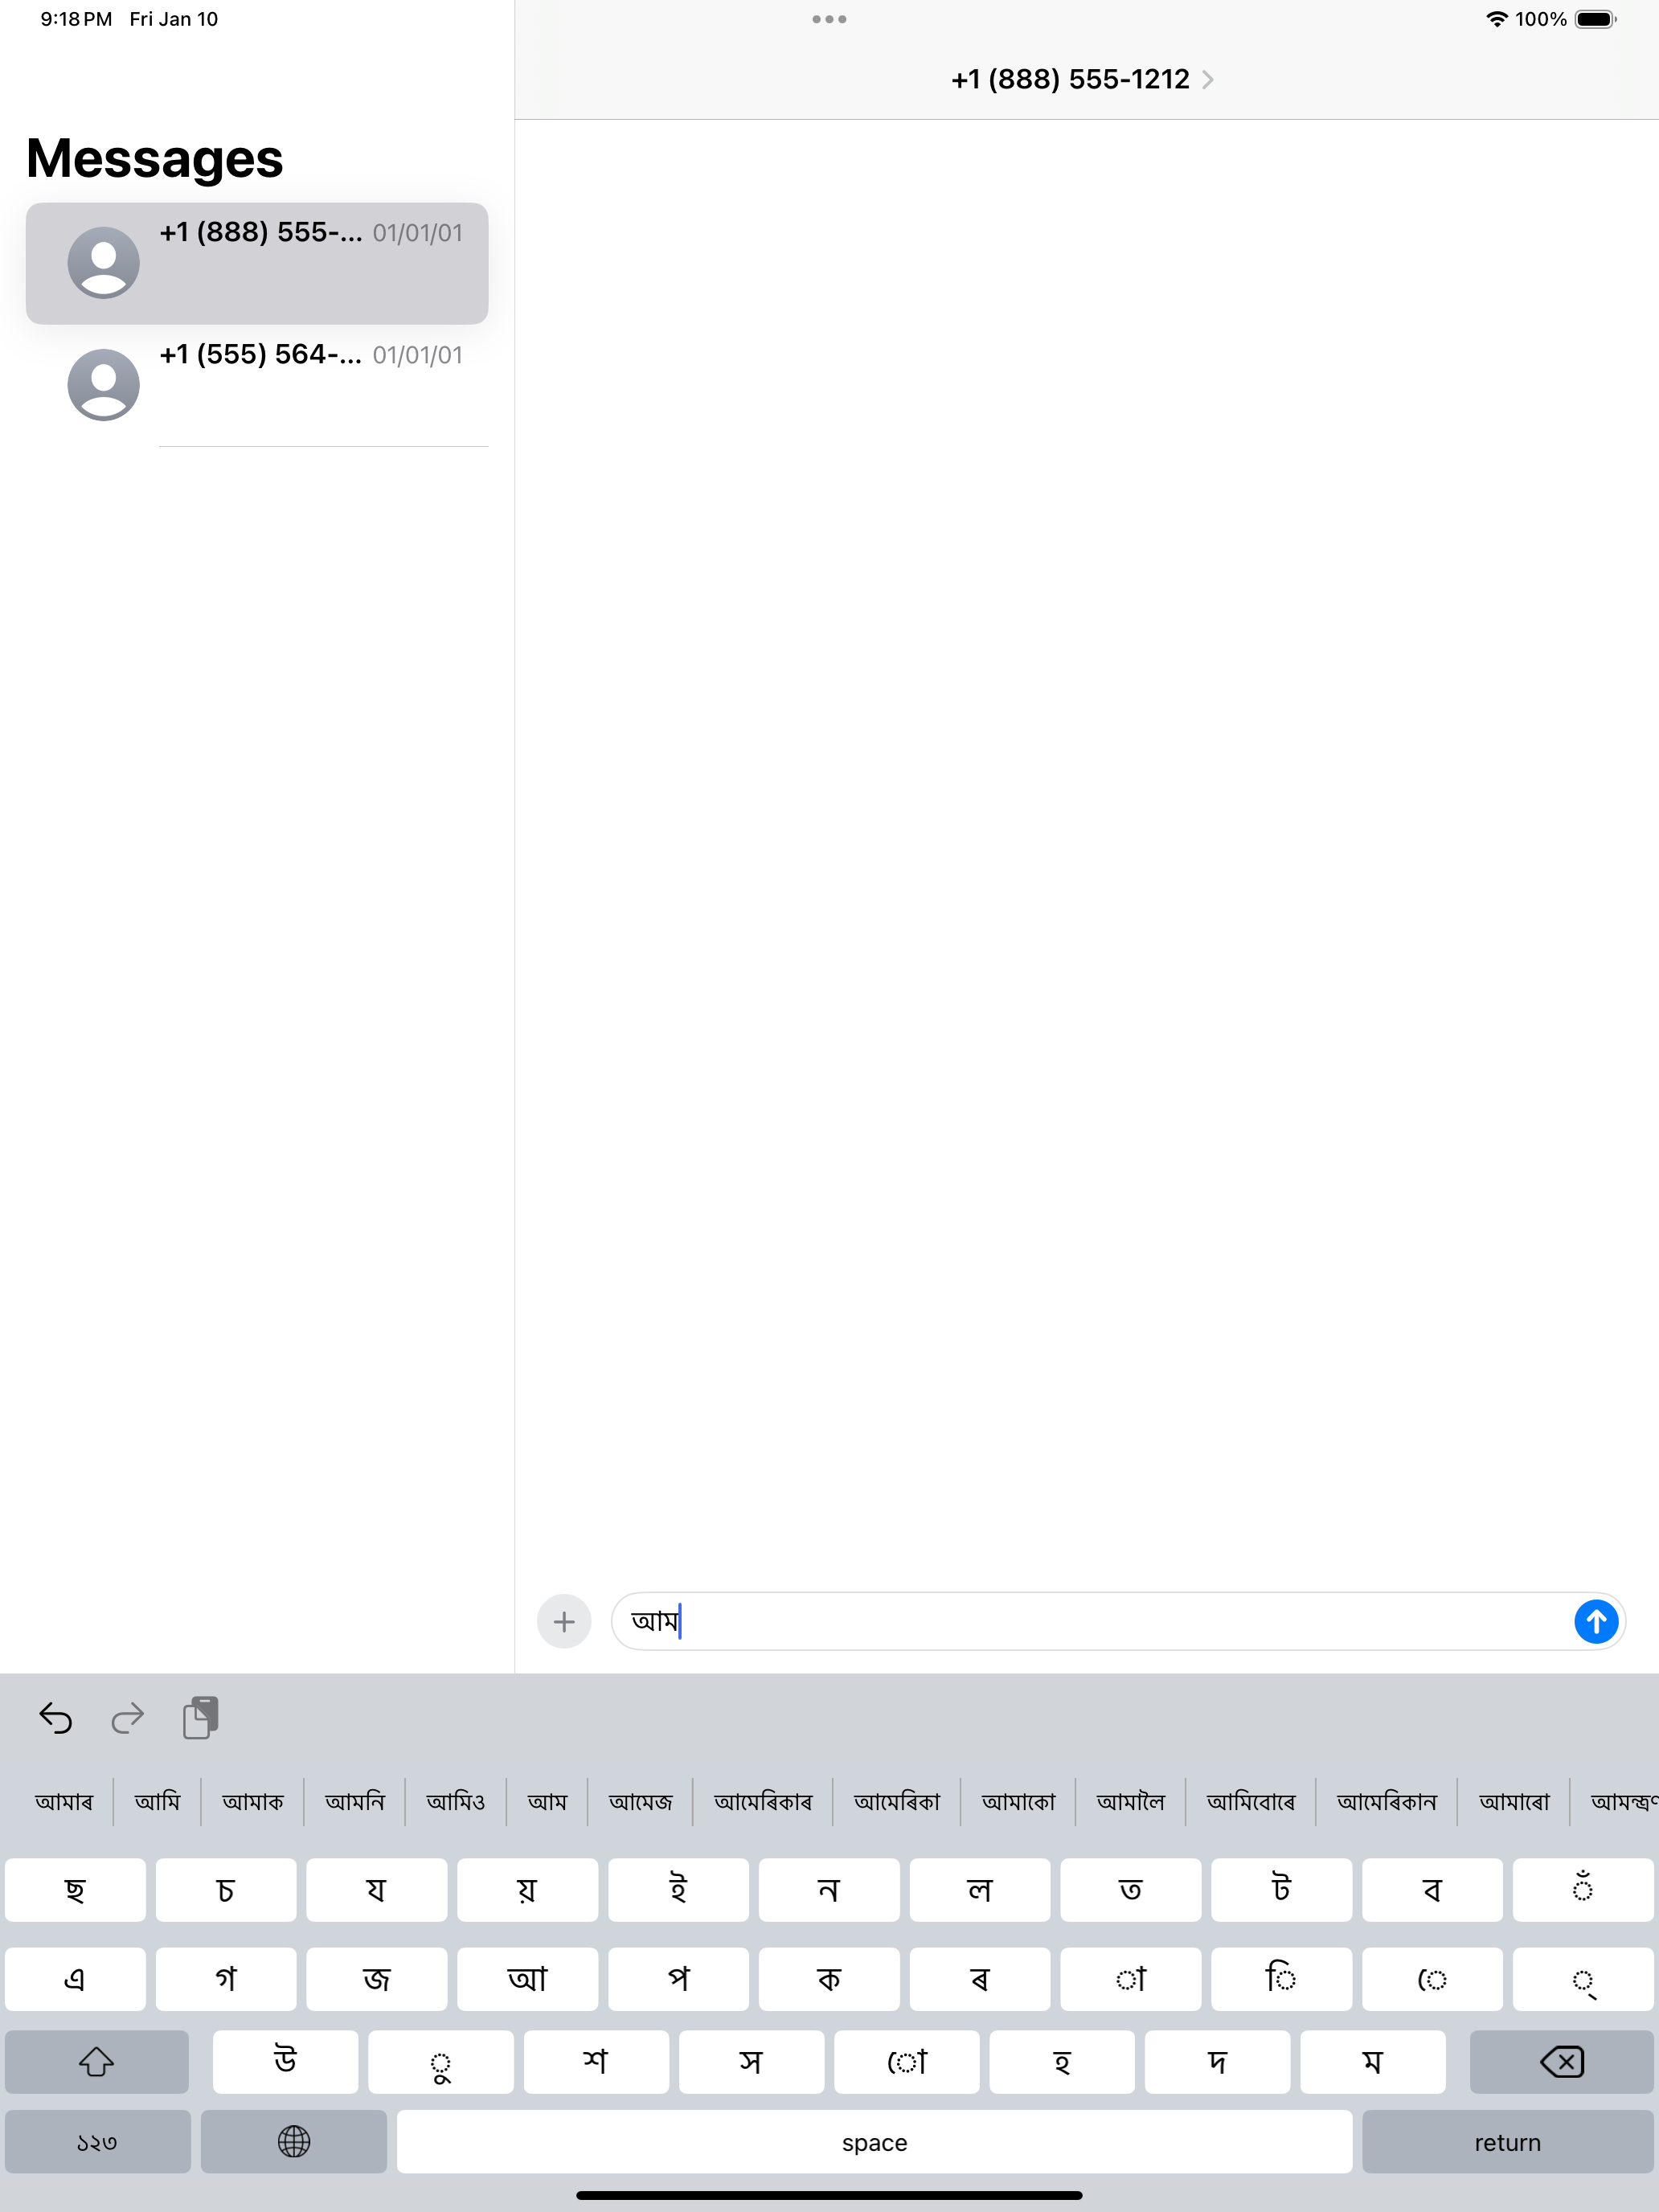This screenshot has height=2212, width=1659.
Task: Tap the backspace delete key
Action: point(1561,2061)
